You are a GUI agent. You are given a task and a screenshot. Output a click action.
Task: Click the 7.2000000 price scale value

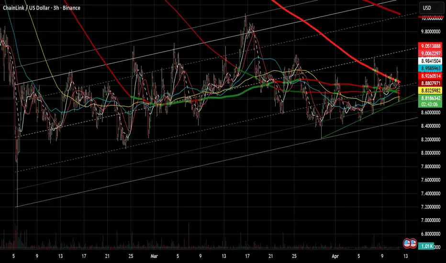point(431,207)
